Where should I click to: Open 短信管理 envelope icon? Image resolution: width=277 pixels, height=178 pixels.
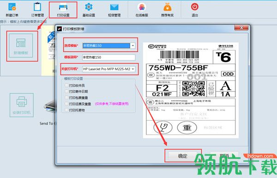coord(114,10)
